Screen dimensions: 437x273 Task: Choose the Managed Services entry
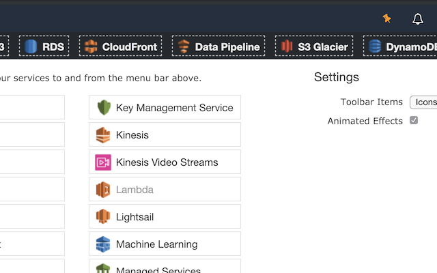tap(165, 266)
